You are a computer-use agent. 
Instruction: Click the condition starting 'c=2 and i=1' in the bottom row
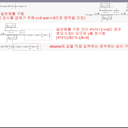click(x=27, y=47)
